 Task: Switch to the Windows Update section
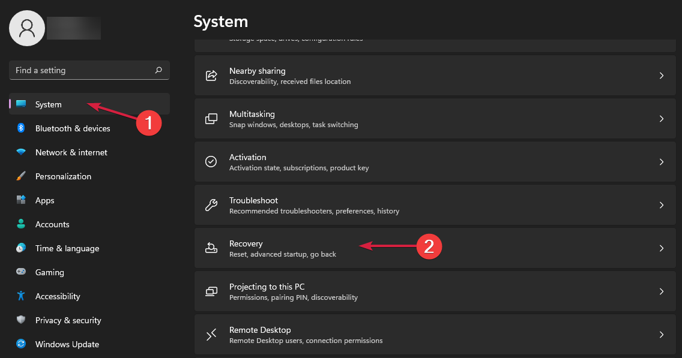67,344
